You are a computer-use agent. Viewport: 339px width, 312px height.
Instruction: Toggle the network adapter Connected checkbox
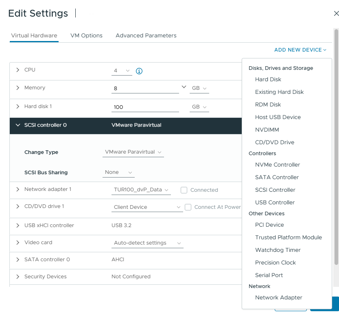[184, 190]
